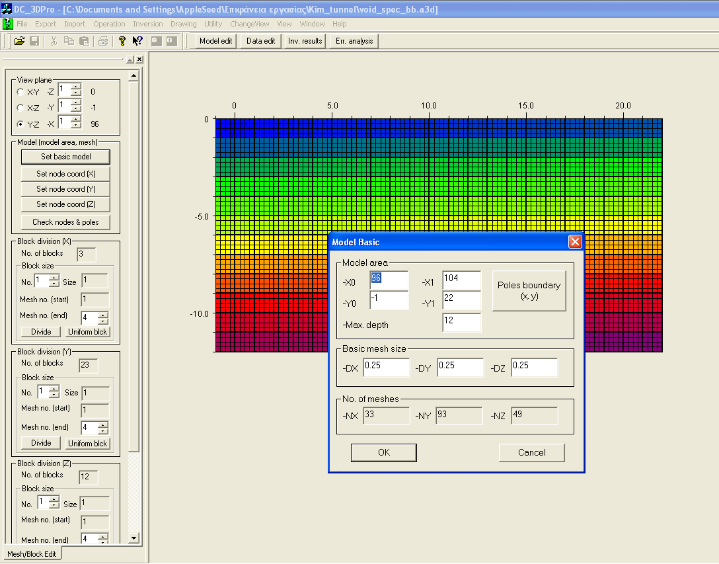
Task: Increase Block division (Y) Mesh no. (end) spinner
Action: tap(102, 424)
